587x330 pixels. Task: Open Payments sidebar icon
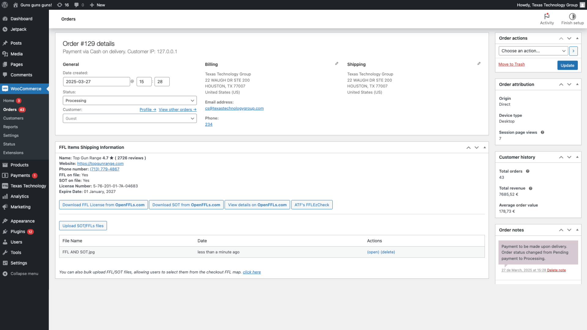5,175
